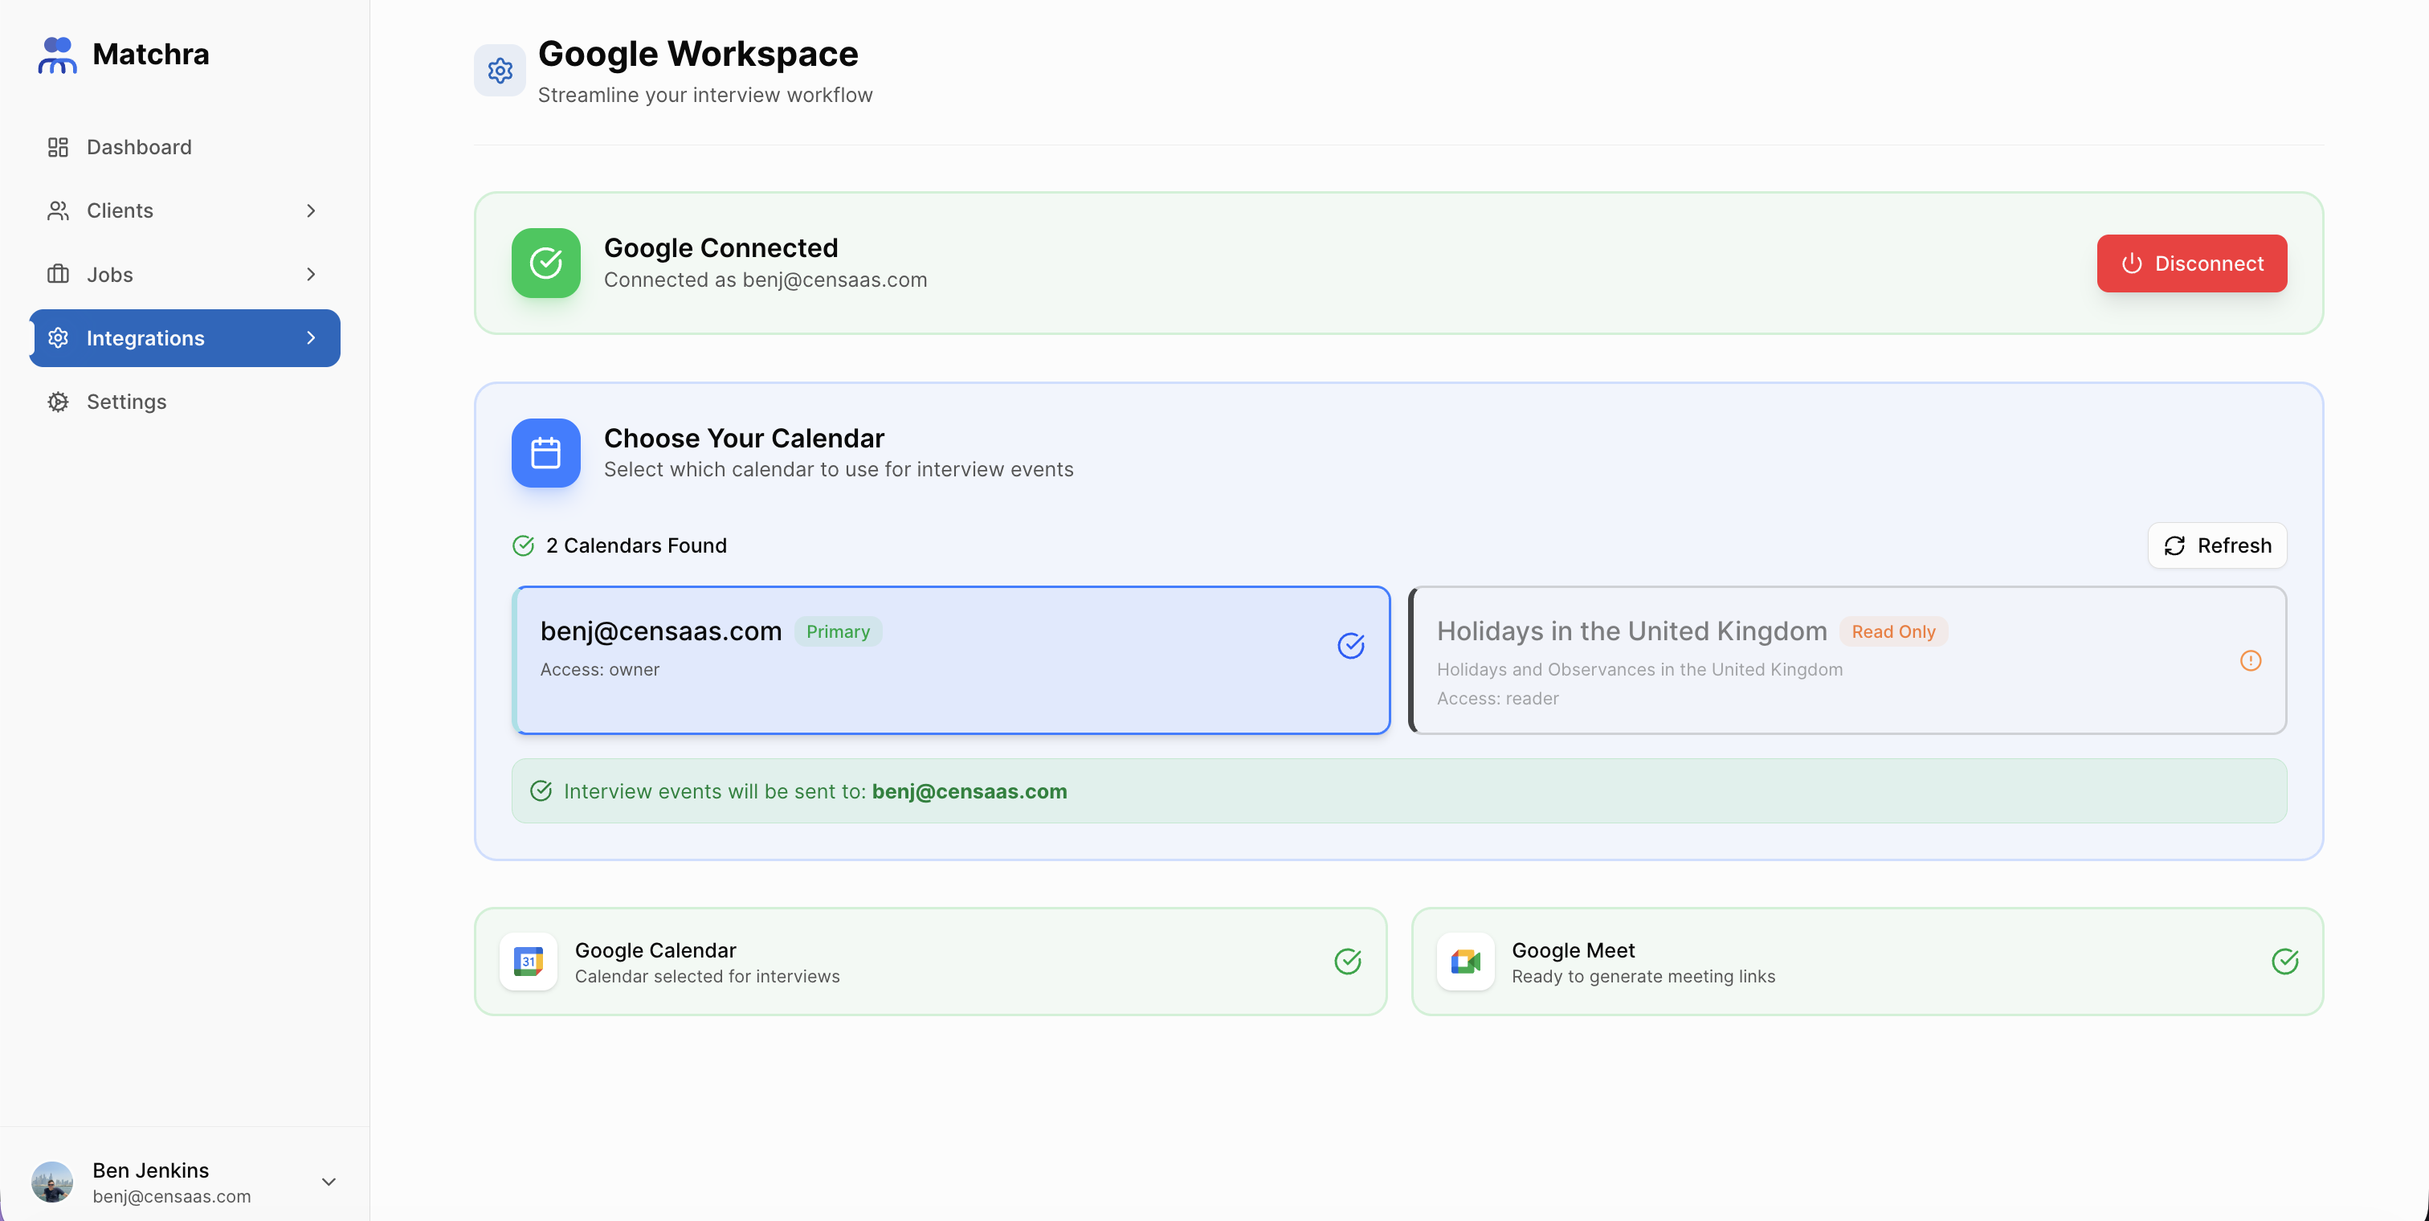The width and height of the screenshot is (2429, 1221).
Task: Open the Ben Jenkins account dropdown
Action: pos(329,1182)
